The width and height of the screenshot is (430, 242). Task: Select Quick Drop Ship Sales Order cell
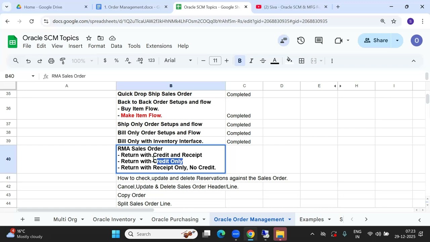tap(171, 94)
